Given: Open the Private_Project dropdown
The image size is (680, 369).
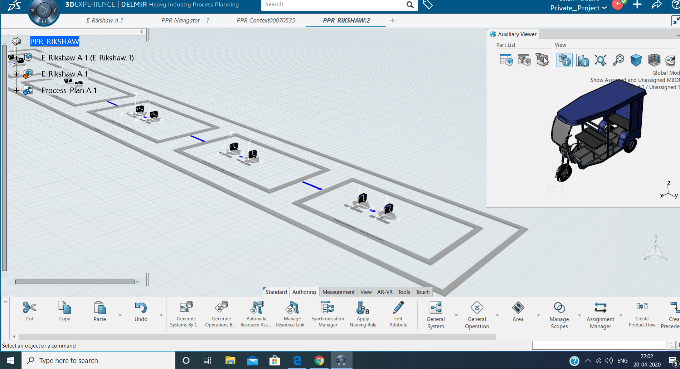Looking at the screenshot, I should pyautogui.click(x=578, y=8).
